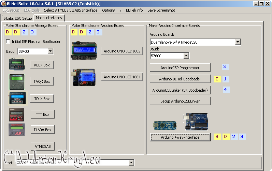This screenshot has height=171, width=272.
Task: Open the ? help menu
Action: point(120,10)
